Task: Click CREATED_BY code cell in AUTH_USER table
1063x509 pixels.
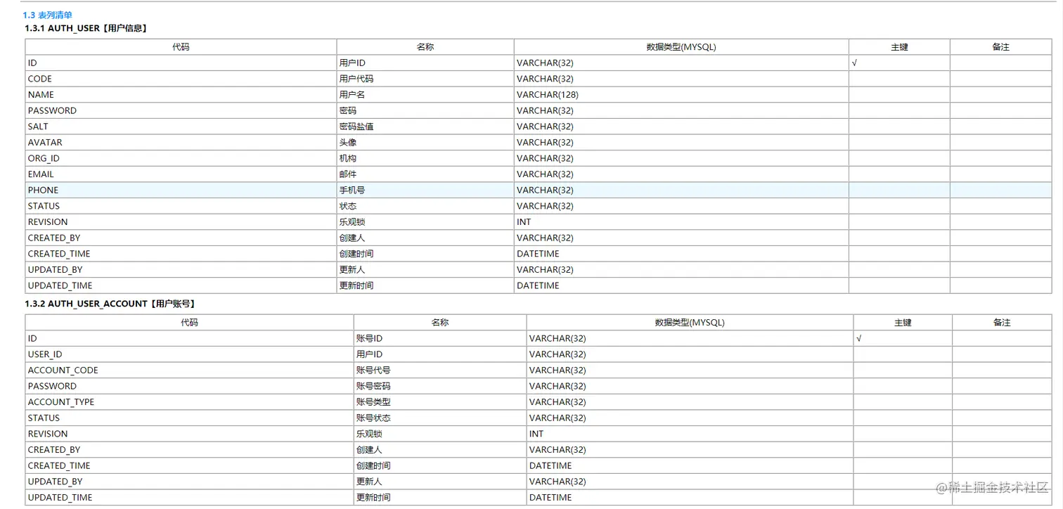Action: [x=181, y=238]
